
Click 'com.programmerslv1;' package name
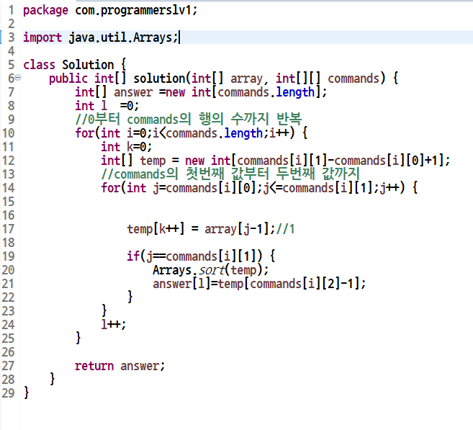(x=136, y=11)
